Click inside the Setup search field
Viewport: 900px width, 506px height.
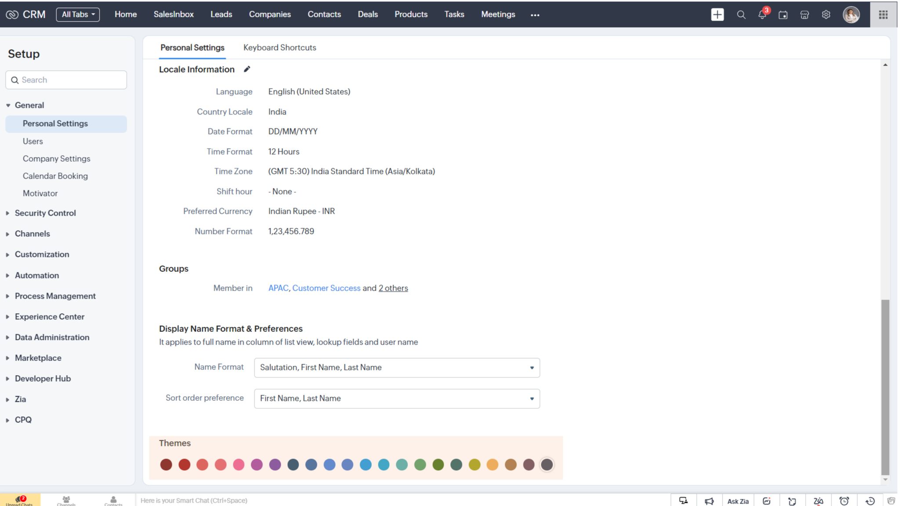[x=66, y=80]
